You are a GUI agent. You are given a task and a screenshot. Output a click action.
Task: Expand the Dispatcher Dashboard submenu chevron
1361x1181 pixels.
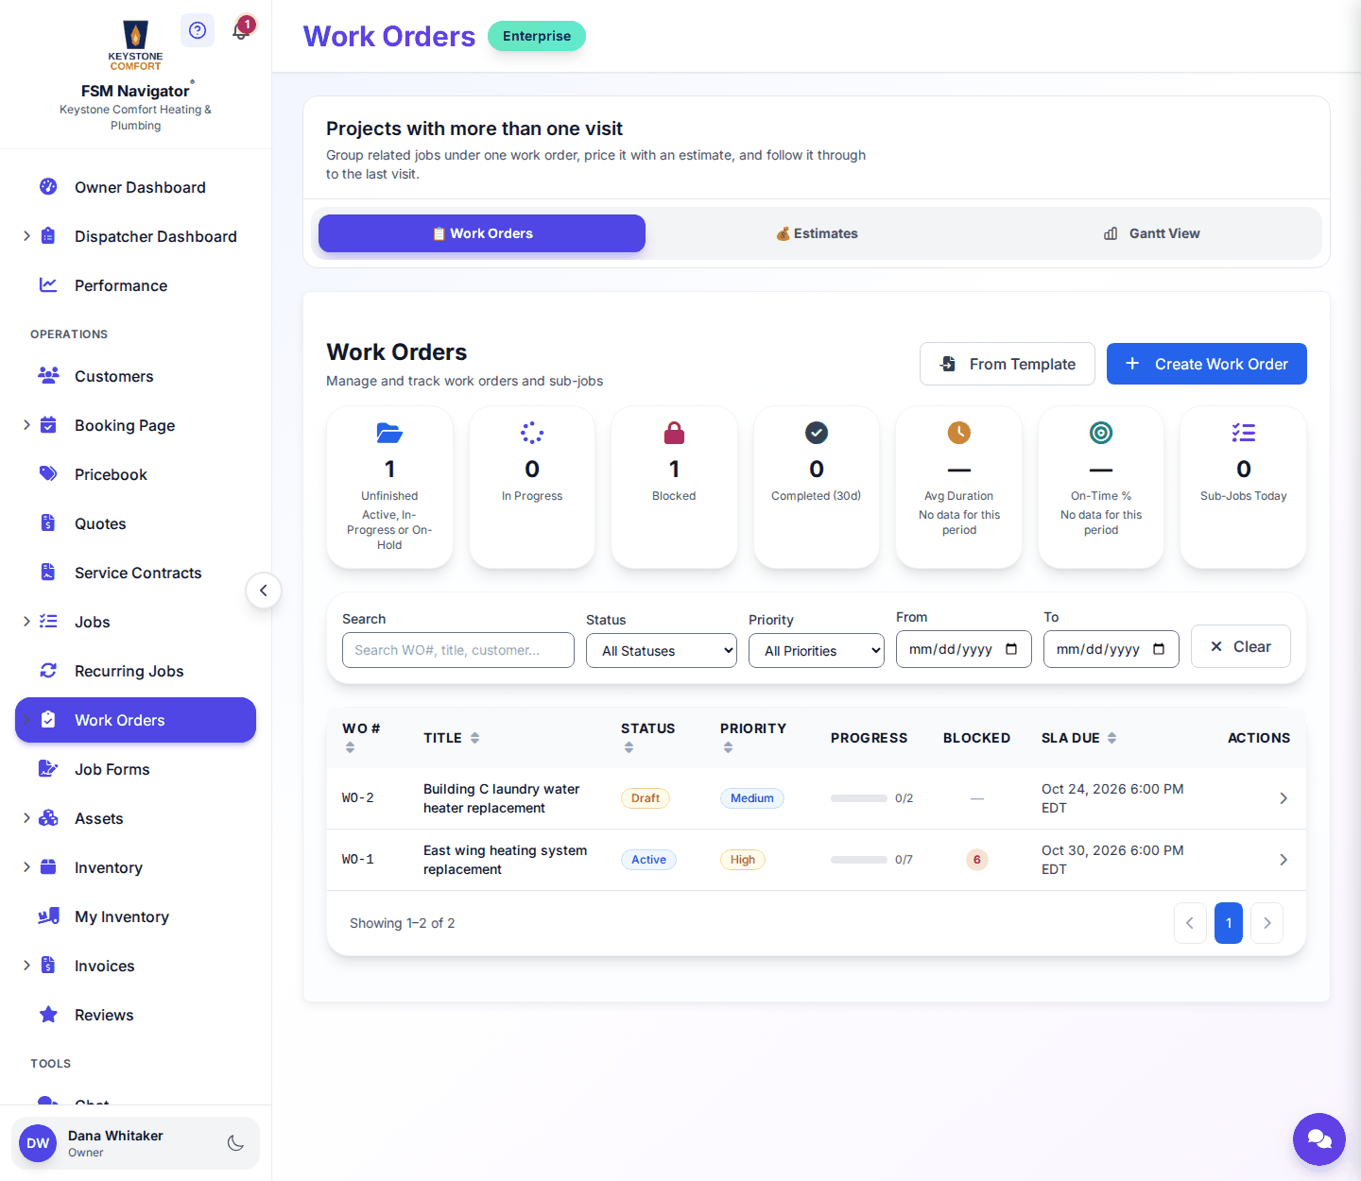[x=26, y=236]
